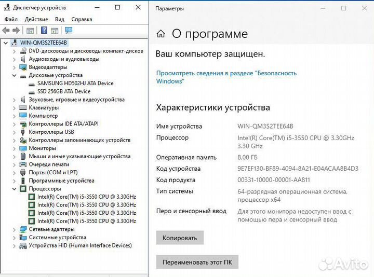Click 'Переименовать этот ПК' button
The height and width of the screenshot is (277, 374).
click(x=197, y=262)
